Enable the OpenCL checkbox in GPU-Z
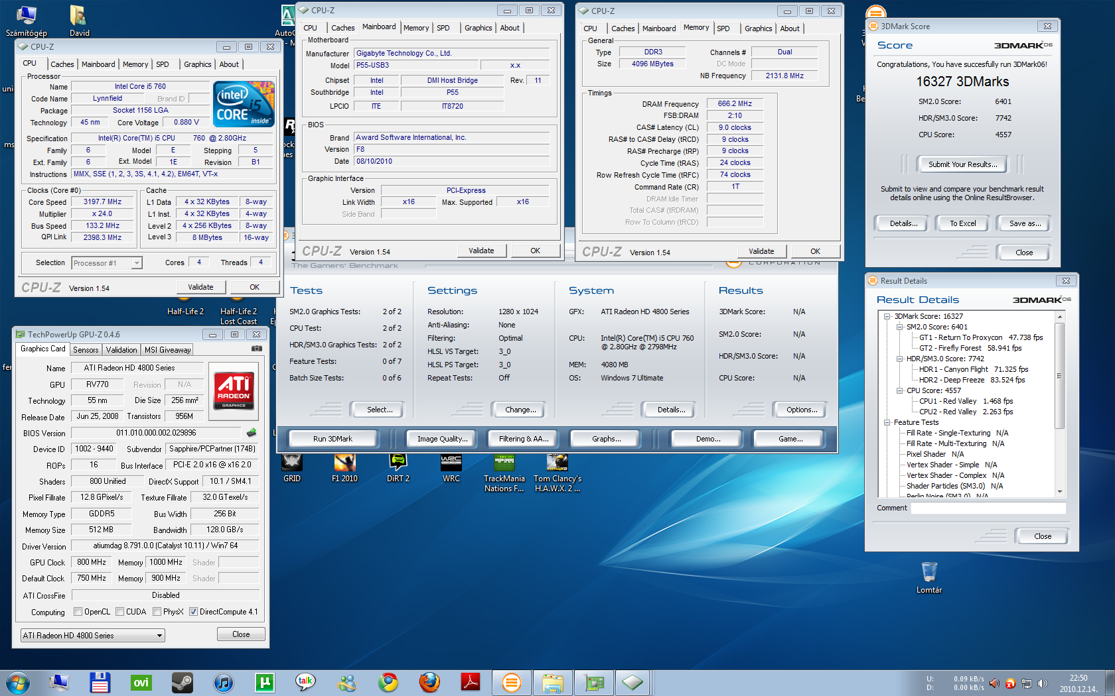The image size is (1115, 696). pos(78,612)
